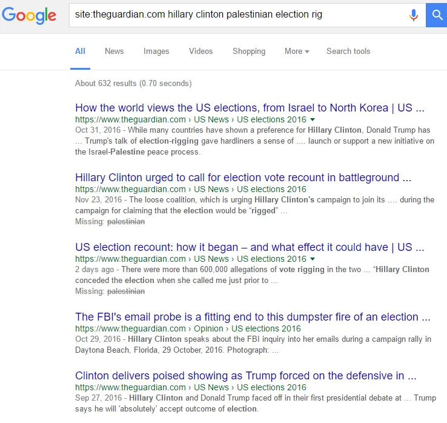Start voice search with microphone icon

pyautogui.click(x=413, y=15)
